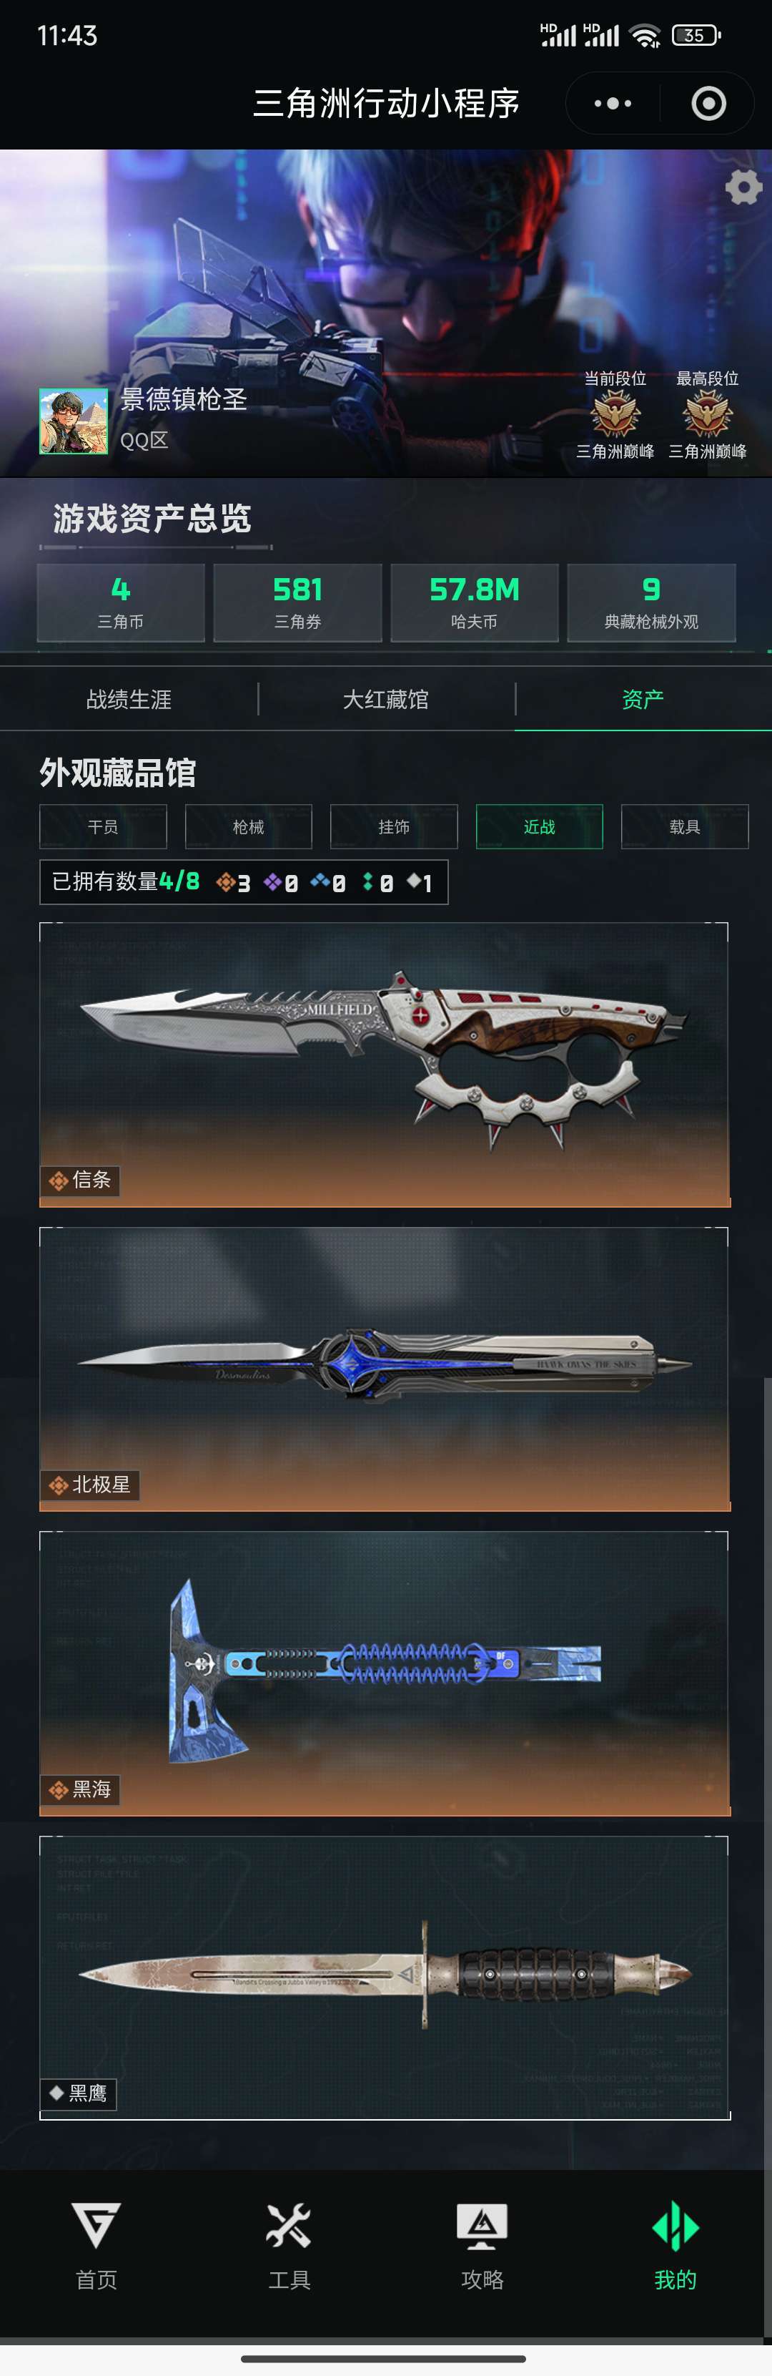
Task: Filter collection by 载具
Action: coord(685,826)
